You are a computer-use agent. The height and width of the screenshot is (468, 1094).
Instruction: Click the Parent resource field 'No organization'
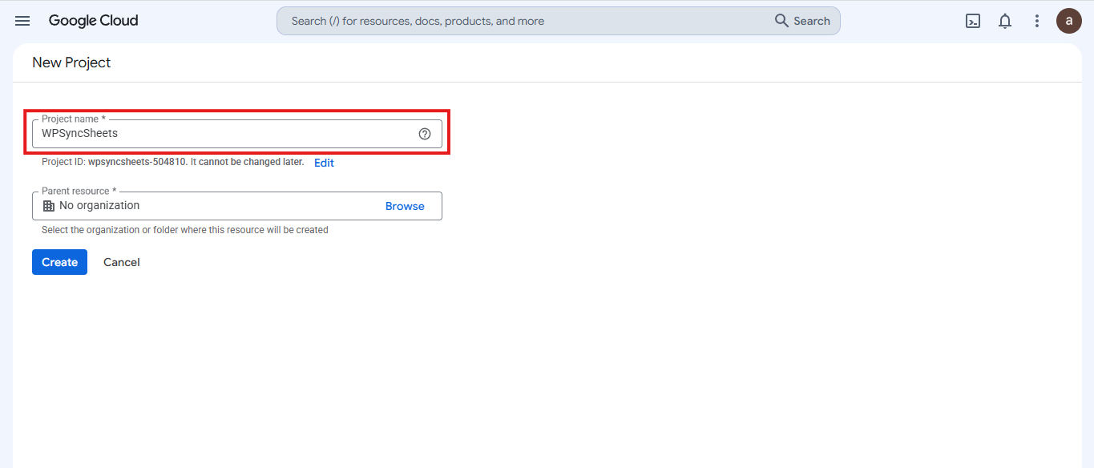237,206
